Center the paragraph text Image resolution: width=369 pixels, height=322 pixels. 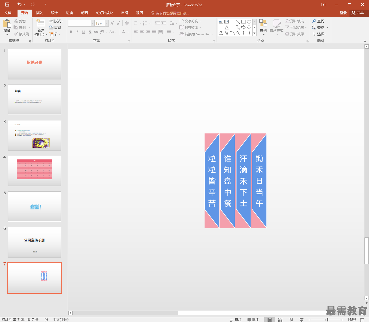[142, 32]
